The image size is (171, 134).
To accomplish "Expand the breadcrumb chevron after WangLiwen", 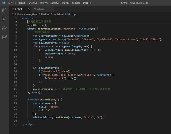I will pyautogui.click(x=40, y=14).
